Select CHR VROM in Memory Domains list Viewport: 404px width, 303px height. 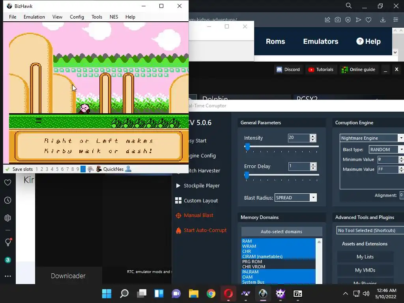click(278, 267)
